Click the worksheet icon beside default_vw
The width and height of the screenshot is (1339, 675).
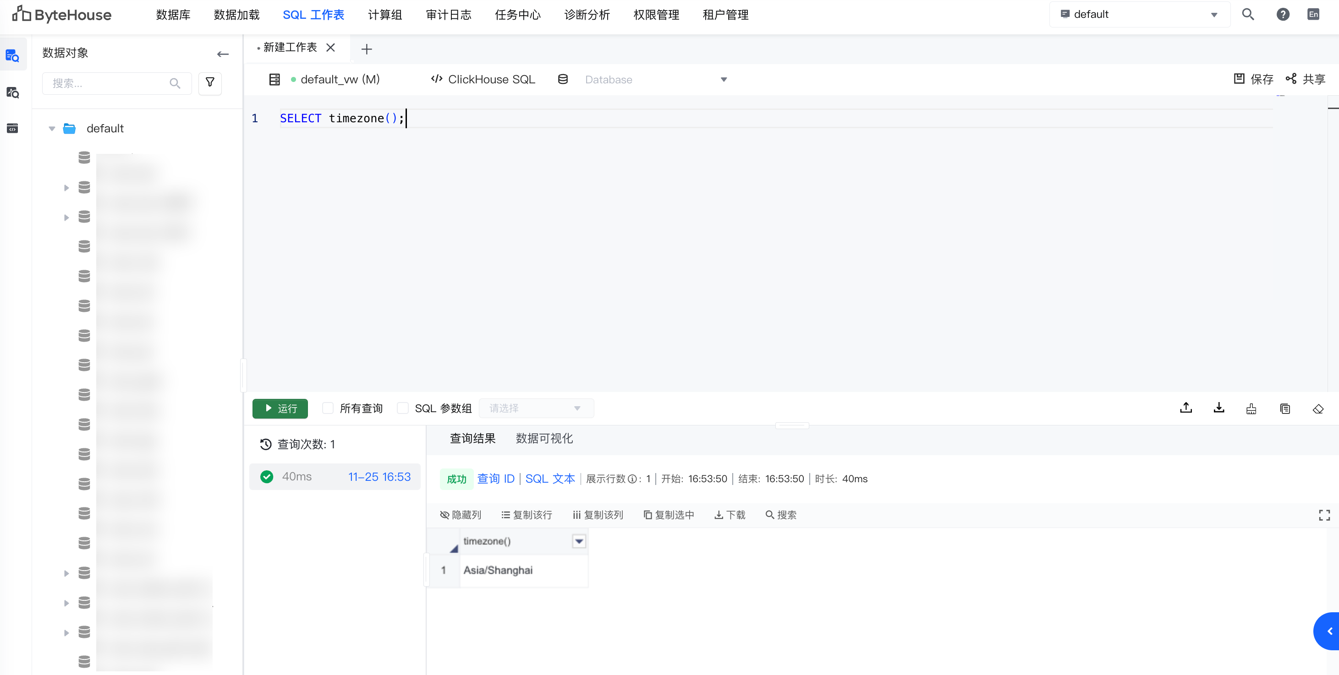pyautogui.click(x=274, y=80)
